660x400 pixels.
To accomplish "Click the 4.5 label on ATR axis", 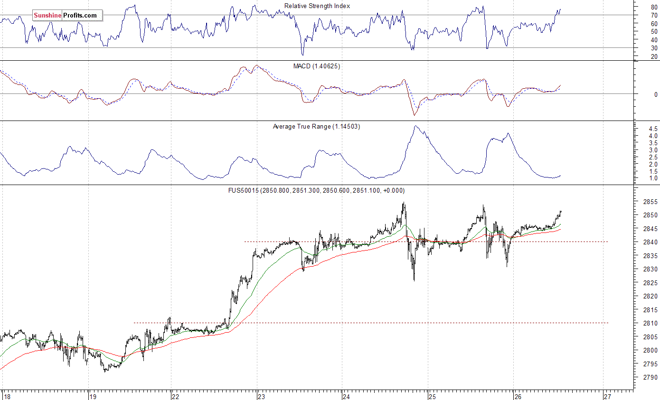I will [653, 129].
